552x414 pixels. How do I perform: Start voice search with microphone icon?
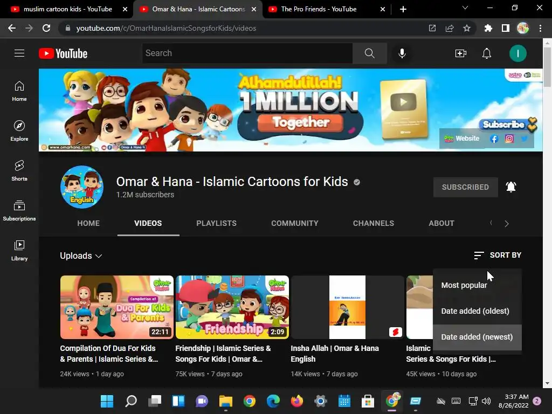[402, 53]
